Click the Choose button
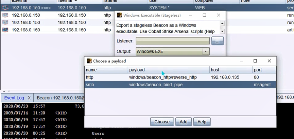294x139 pixels. [x=162, y=122]
